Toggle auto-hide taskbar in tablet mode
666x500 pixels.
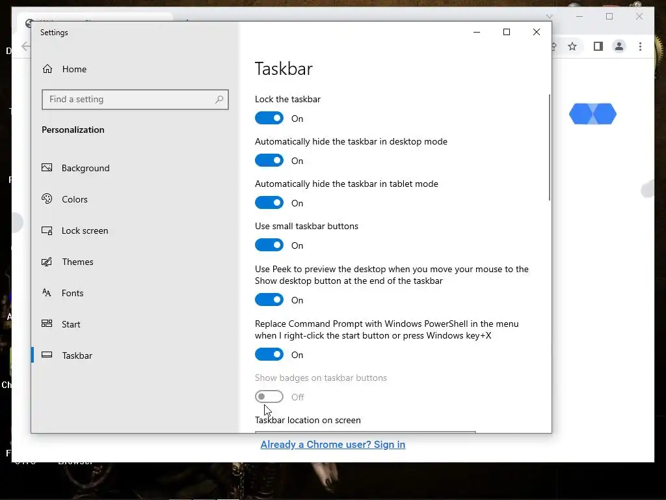(x=269, y=203)
